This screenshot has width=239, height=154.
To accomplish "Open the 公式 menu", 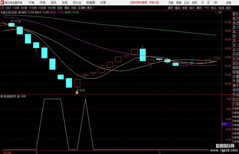I will click(187, 3).
